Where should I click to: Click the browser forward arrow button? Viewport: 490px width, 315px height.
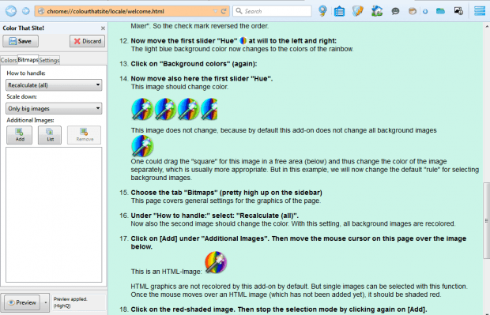(25, 11)
